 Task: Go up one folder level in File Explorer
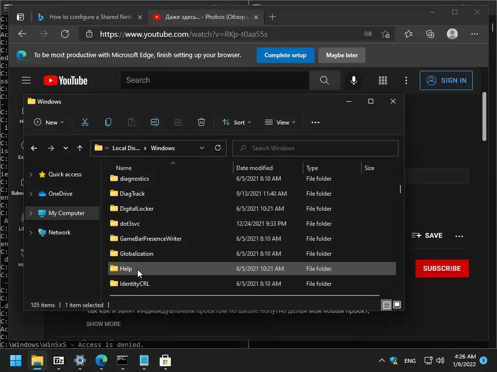pyautogui.click(x=80, y=148)
